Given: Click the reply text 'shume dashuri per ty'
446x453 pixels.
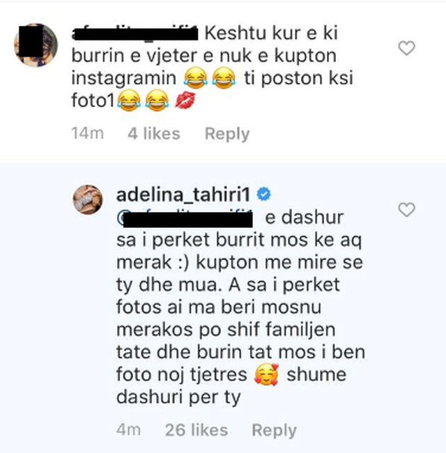Looking at the screenshot, I should [231, 386].
